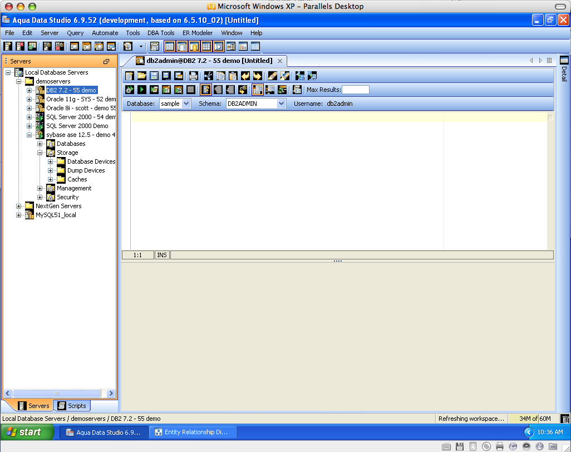The image size is (571, 452).
Task: Click the SQL history icon beside Max Results
Action: coord(297,90)
